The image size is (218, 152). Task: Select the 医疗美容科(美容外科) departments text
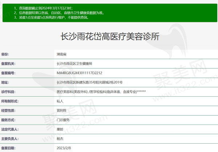coord(101,92)
